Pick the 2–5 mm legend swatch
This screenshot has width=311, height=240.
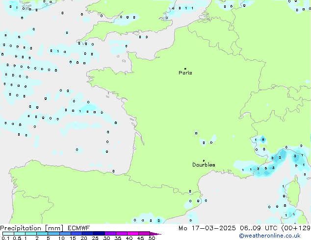click(42, 234)
